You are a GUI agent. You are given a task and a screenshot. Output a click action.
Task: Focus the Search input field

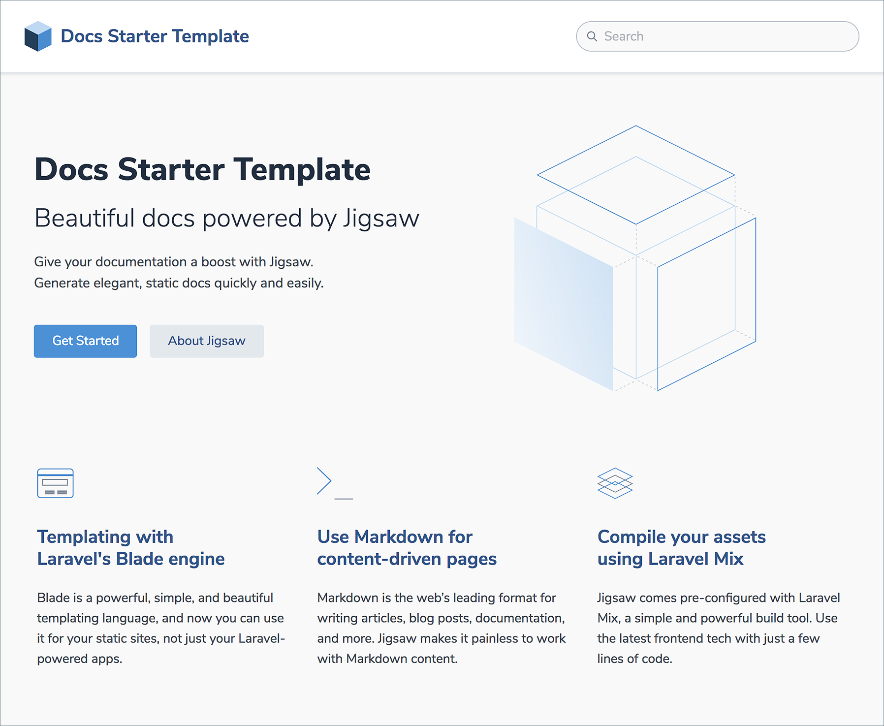click(717, 36)
